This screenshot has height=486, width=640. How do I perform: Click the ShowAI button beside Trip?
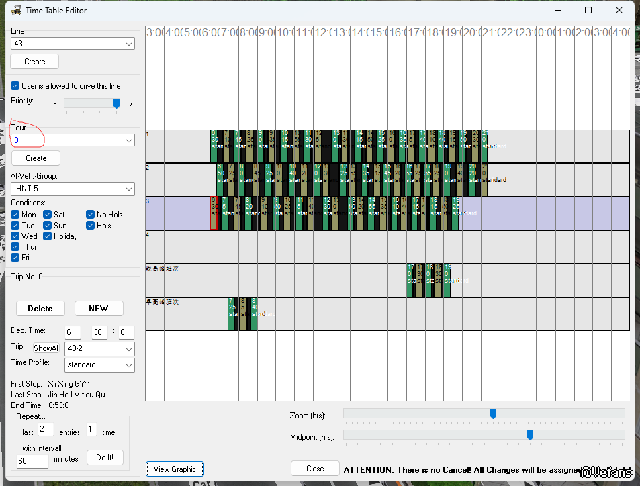pos(46,348)
